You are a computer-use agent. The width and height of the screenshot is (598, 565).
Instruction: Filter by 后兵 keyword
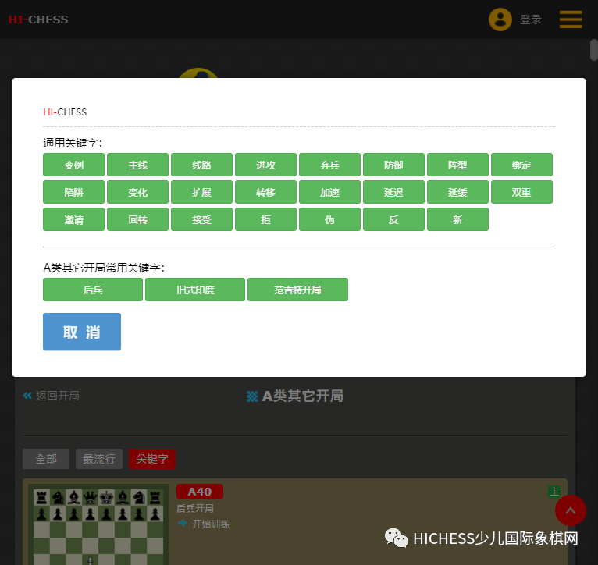point(93,290)
